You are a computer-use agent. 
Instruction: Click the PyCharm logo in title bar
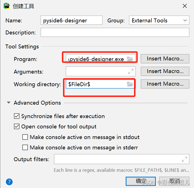tap(6, 6)
